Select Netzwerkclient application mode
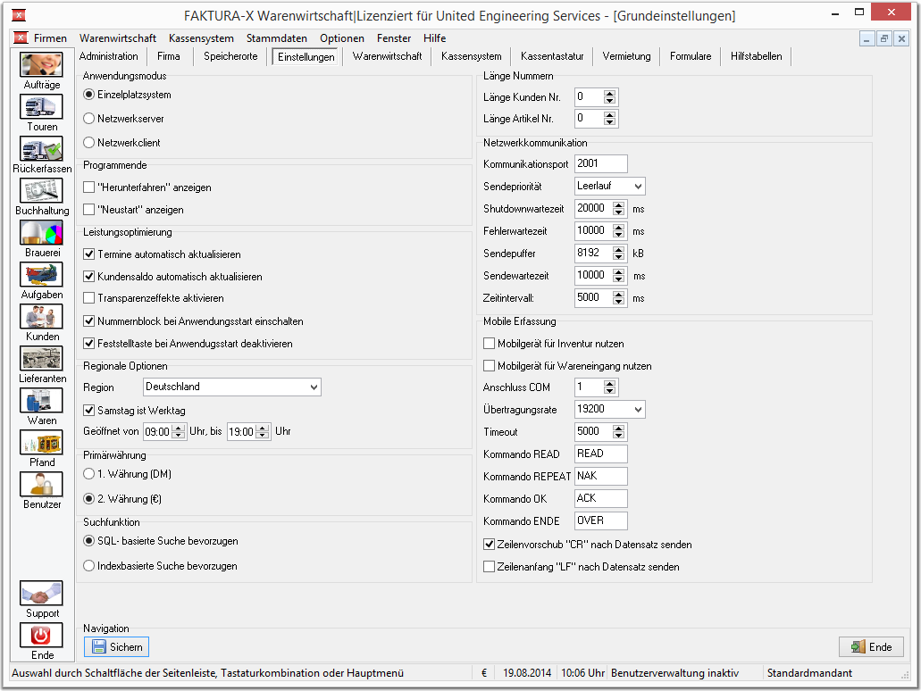Image resolution: width=921 pixels, height=691 pixels. coord(88,143)
